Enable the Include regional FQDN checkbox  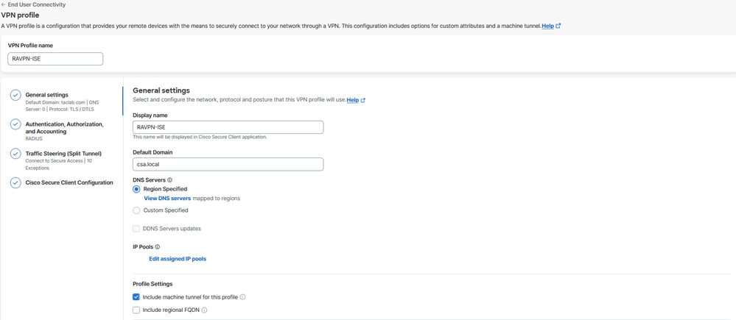coord(136,310)
